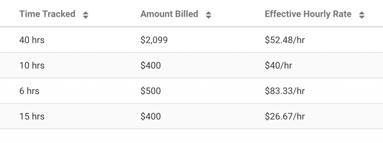Select the 10 hrs time cell

point(32,65)
